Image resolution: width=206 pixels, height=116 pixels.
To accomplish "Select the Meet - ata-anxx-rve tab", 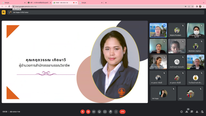I will (x=65, y=3).
